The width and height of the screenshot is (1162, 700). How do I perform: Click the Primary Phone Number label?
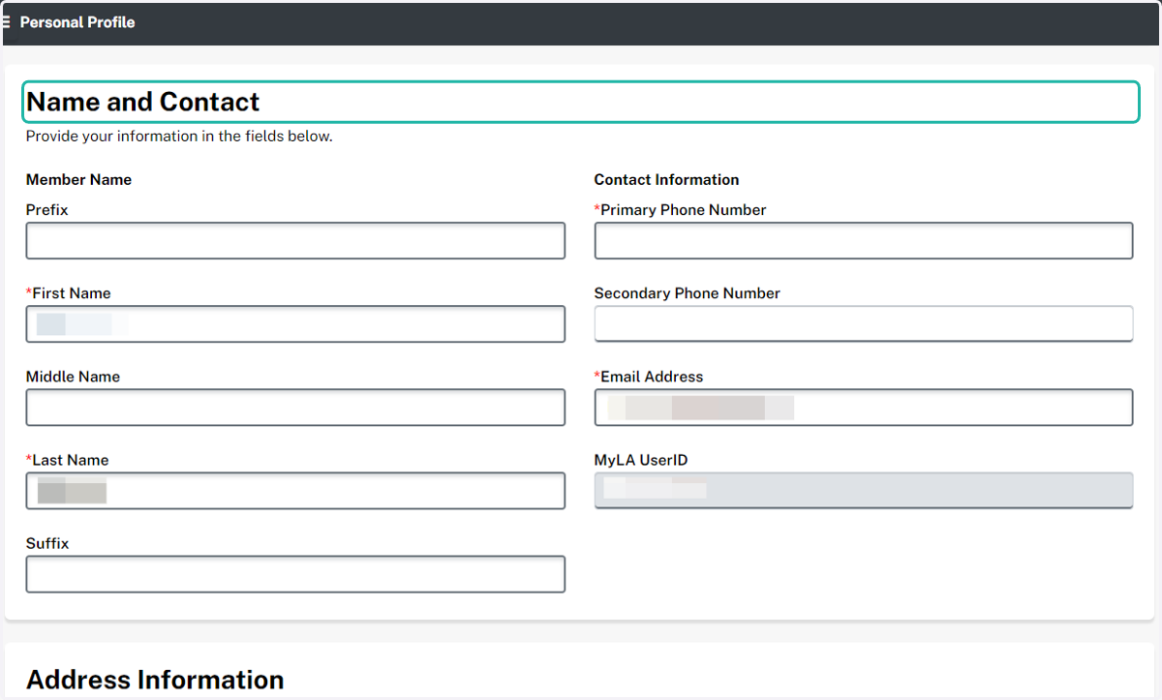[681, 210]
